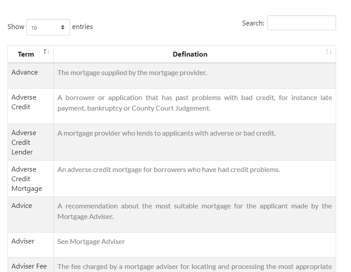Select the Adverse Credit term cell

tap(31, 106)
